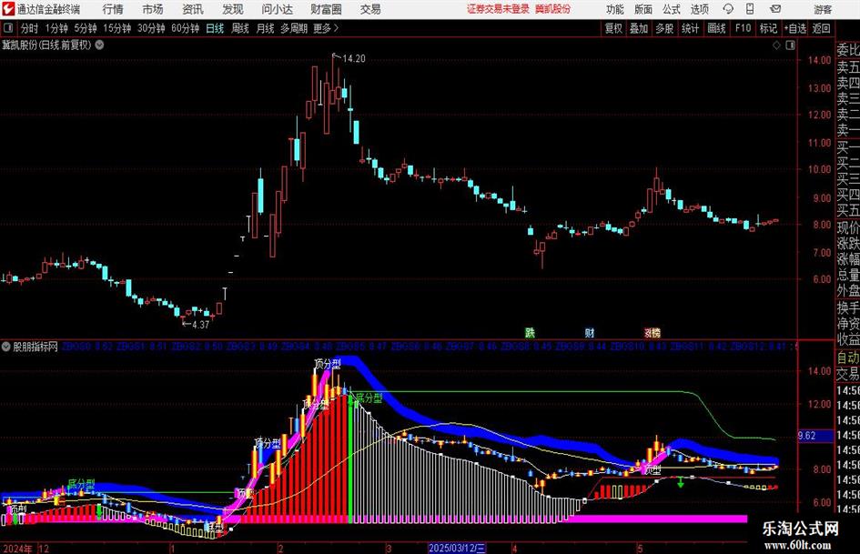Select the 日线 period tab
The width and height of the screenshot is (860, 554).
215,28
